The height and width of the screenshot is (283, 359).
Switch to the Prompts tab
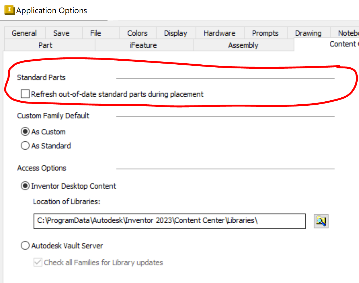265,33
